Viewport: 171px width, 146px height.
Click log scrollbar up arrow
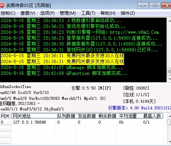(170, 21)
